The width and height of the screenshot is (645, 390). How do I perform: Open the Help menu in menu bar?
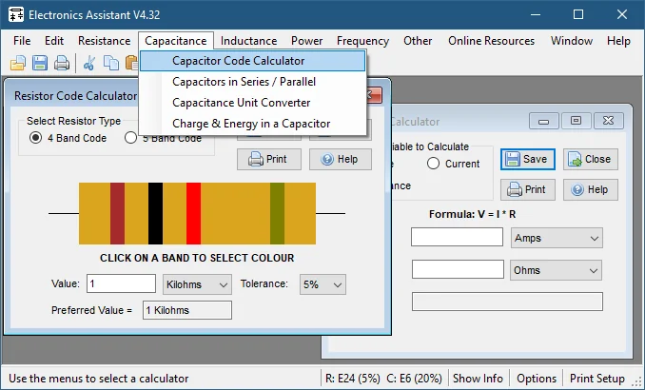click(x=618, y=41)
